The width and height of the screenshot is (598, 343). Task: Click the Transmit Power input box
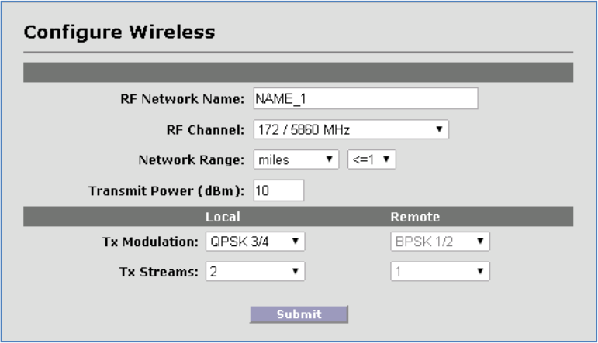(x=278, y=190)
